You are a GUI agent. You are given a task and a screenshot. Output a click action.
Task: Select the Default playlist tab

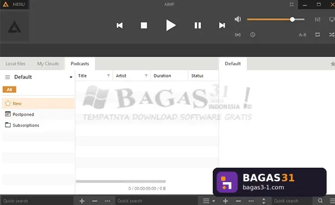point(233,64)
